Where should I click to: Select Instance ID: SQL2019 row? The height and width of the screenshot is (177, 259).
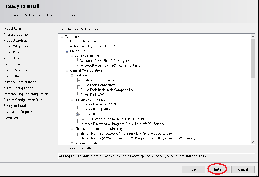(95, 109)
